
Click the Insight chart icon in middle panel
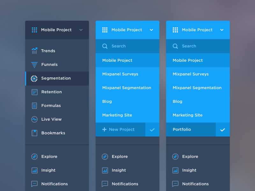coord(105,170)
